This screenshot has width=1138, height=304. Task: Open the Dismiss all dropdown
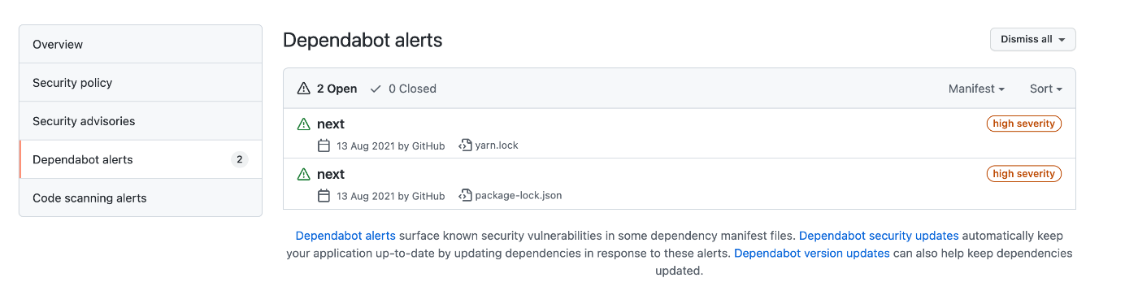(1032, 39)
